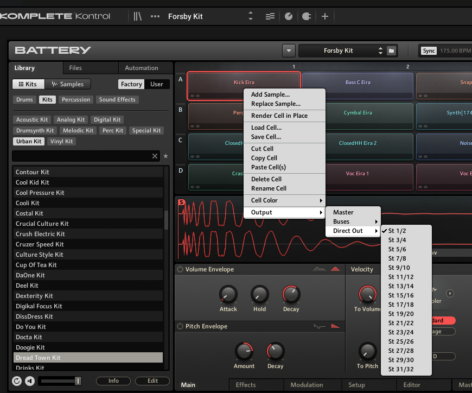Choose St 3/4 from Direct Out list
Image resolution: width=472 pixels, height=393 pixels.
[x=397, y=240]
